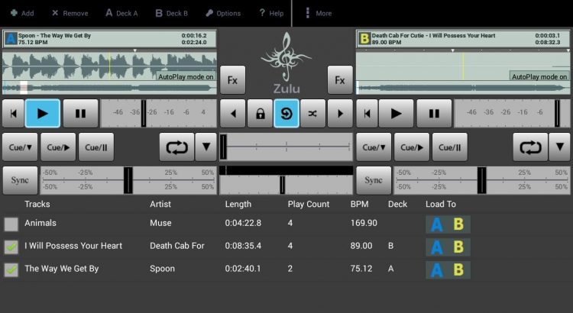
Task: Load Animals to Deck A
Action: tap(437, 224)
